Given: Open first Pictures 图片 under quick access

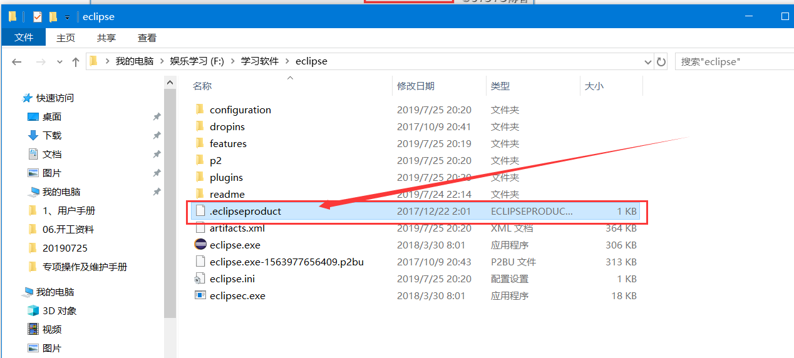Looking at the screenshot, I should click(x=52, y=173).
